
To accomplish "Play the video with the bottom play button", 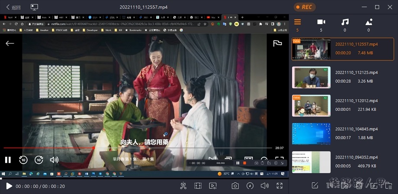I will (x=9, y=186).
